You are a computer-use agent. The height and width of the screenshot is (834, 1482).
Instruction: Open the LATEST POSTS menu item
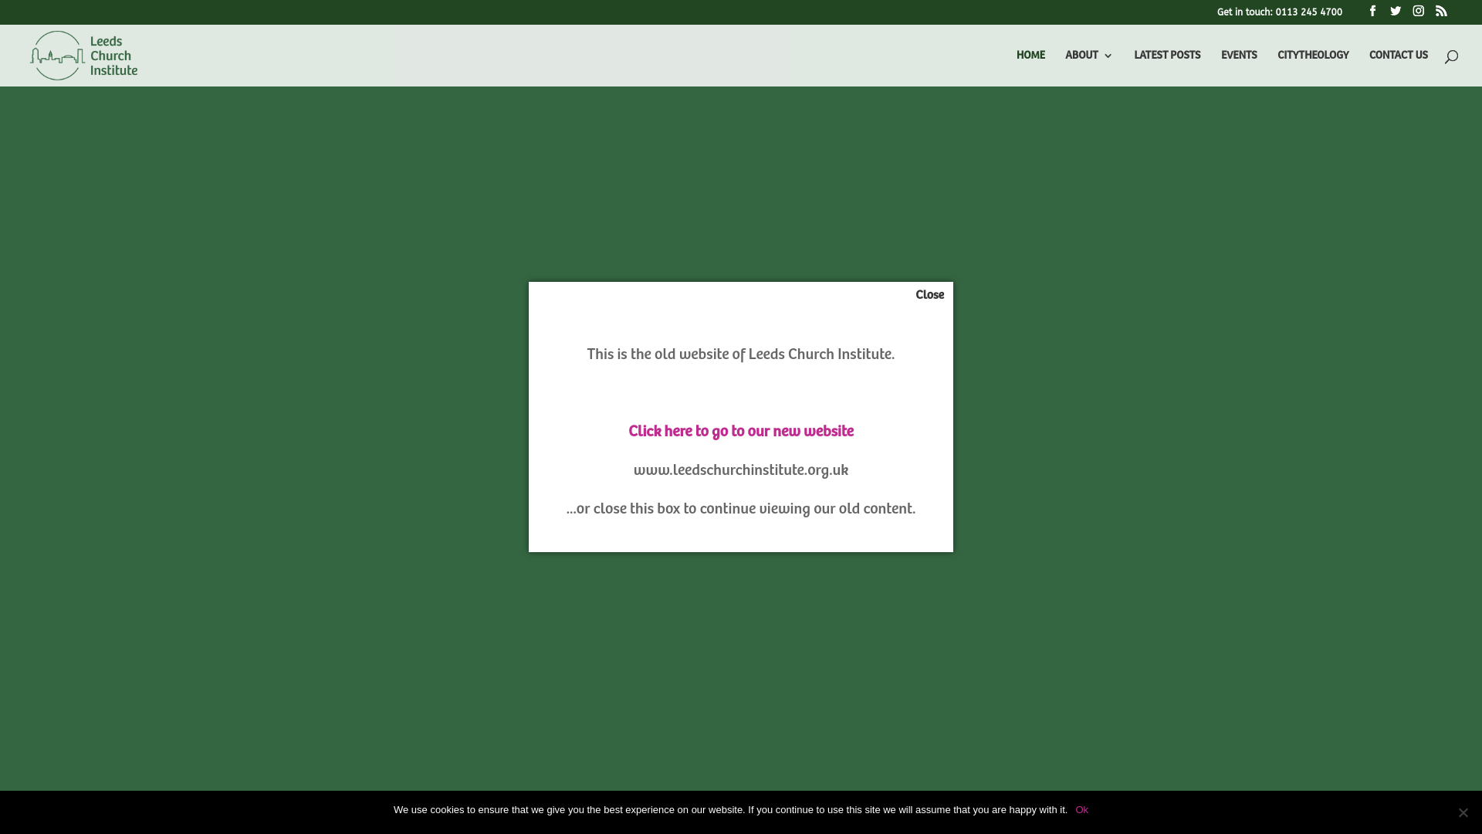(1167, 56)
